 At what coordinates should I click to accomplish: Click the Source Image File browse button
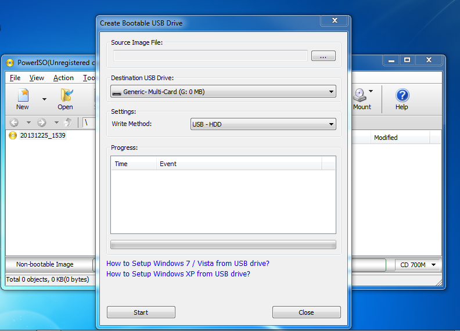click(x=324, y=56)
